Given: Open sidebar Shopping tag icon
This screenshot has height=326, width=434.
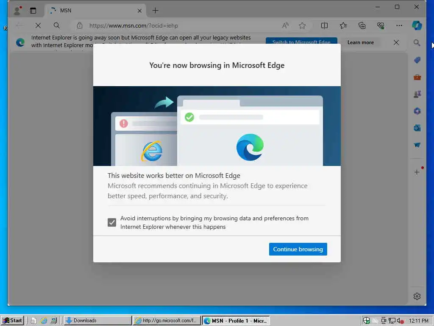Looking at the screenshot, I should [x=417, y=60].
